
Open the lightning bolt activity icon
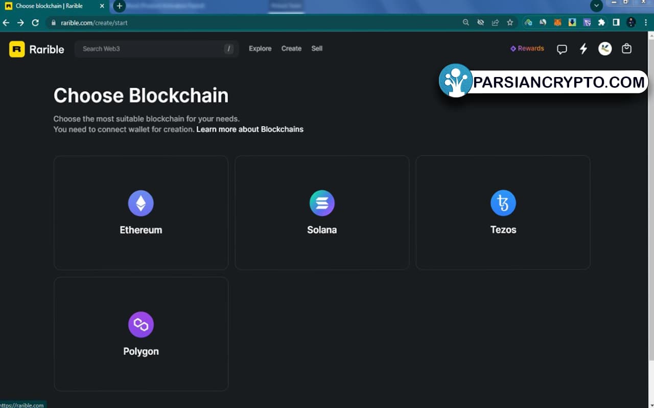[583, 49]
